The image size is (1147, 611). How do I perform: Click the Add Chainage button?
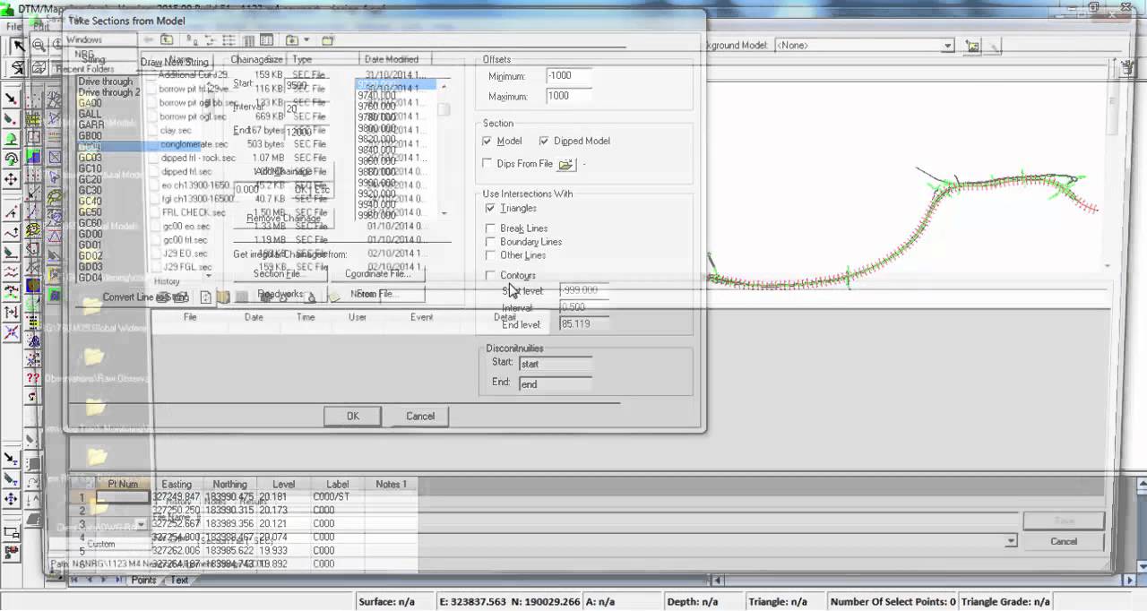(x=283, y=171)
